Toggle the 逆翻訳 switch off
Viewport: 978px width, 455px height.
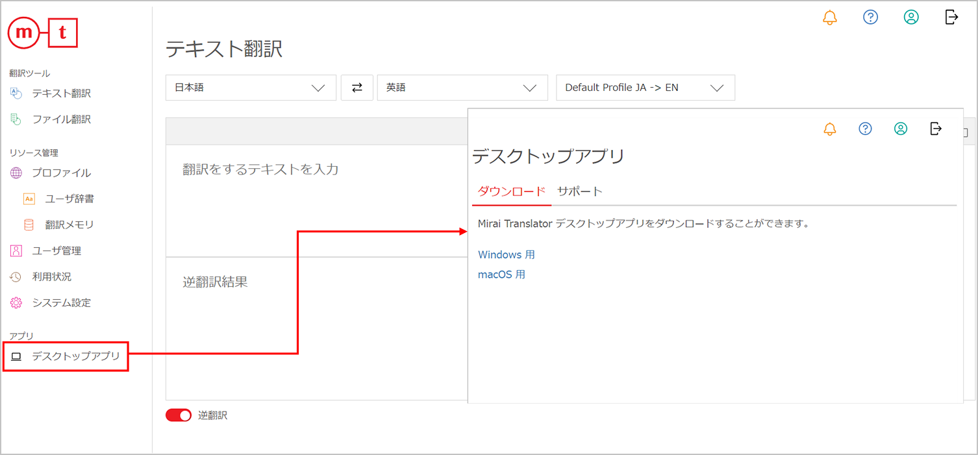click(x=179, y=415)
